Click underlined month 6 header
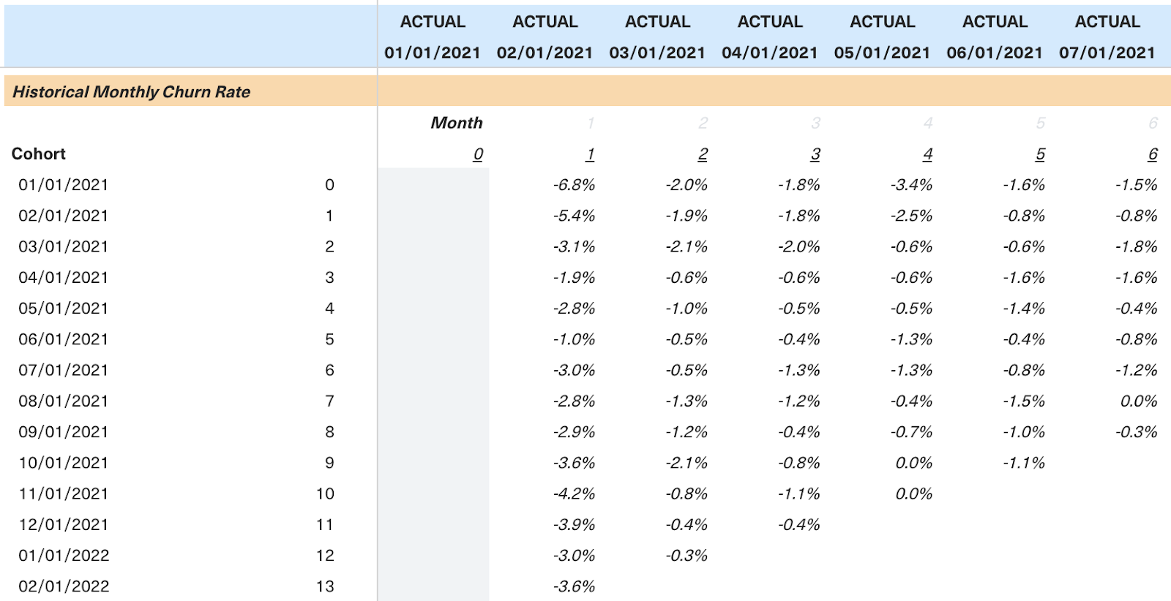The image size is (1171, 601). point(1153,154)
